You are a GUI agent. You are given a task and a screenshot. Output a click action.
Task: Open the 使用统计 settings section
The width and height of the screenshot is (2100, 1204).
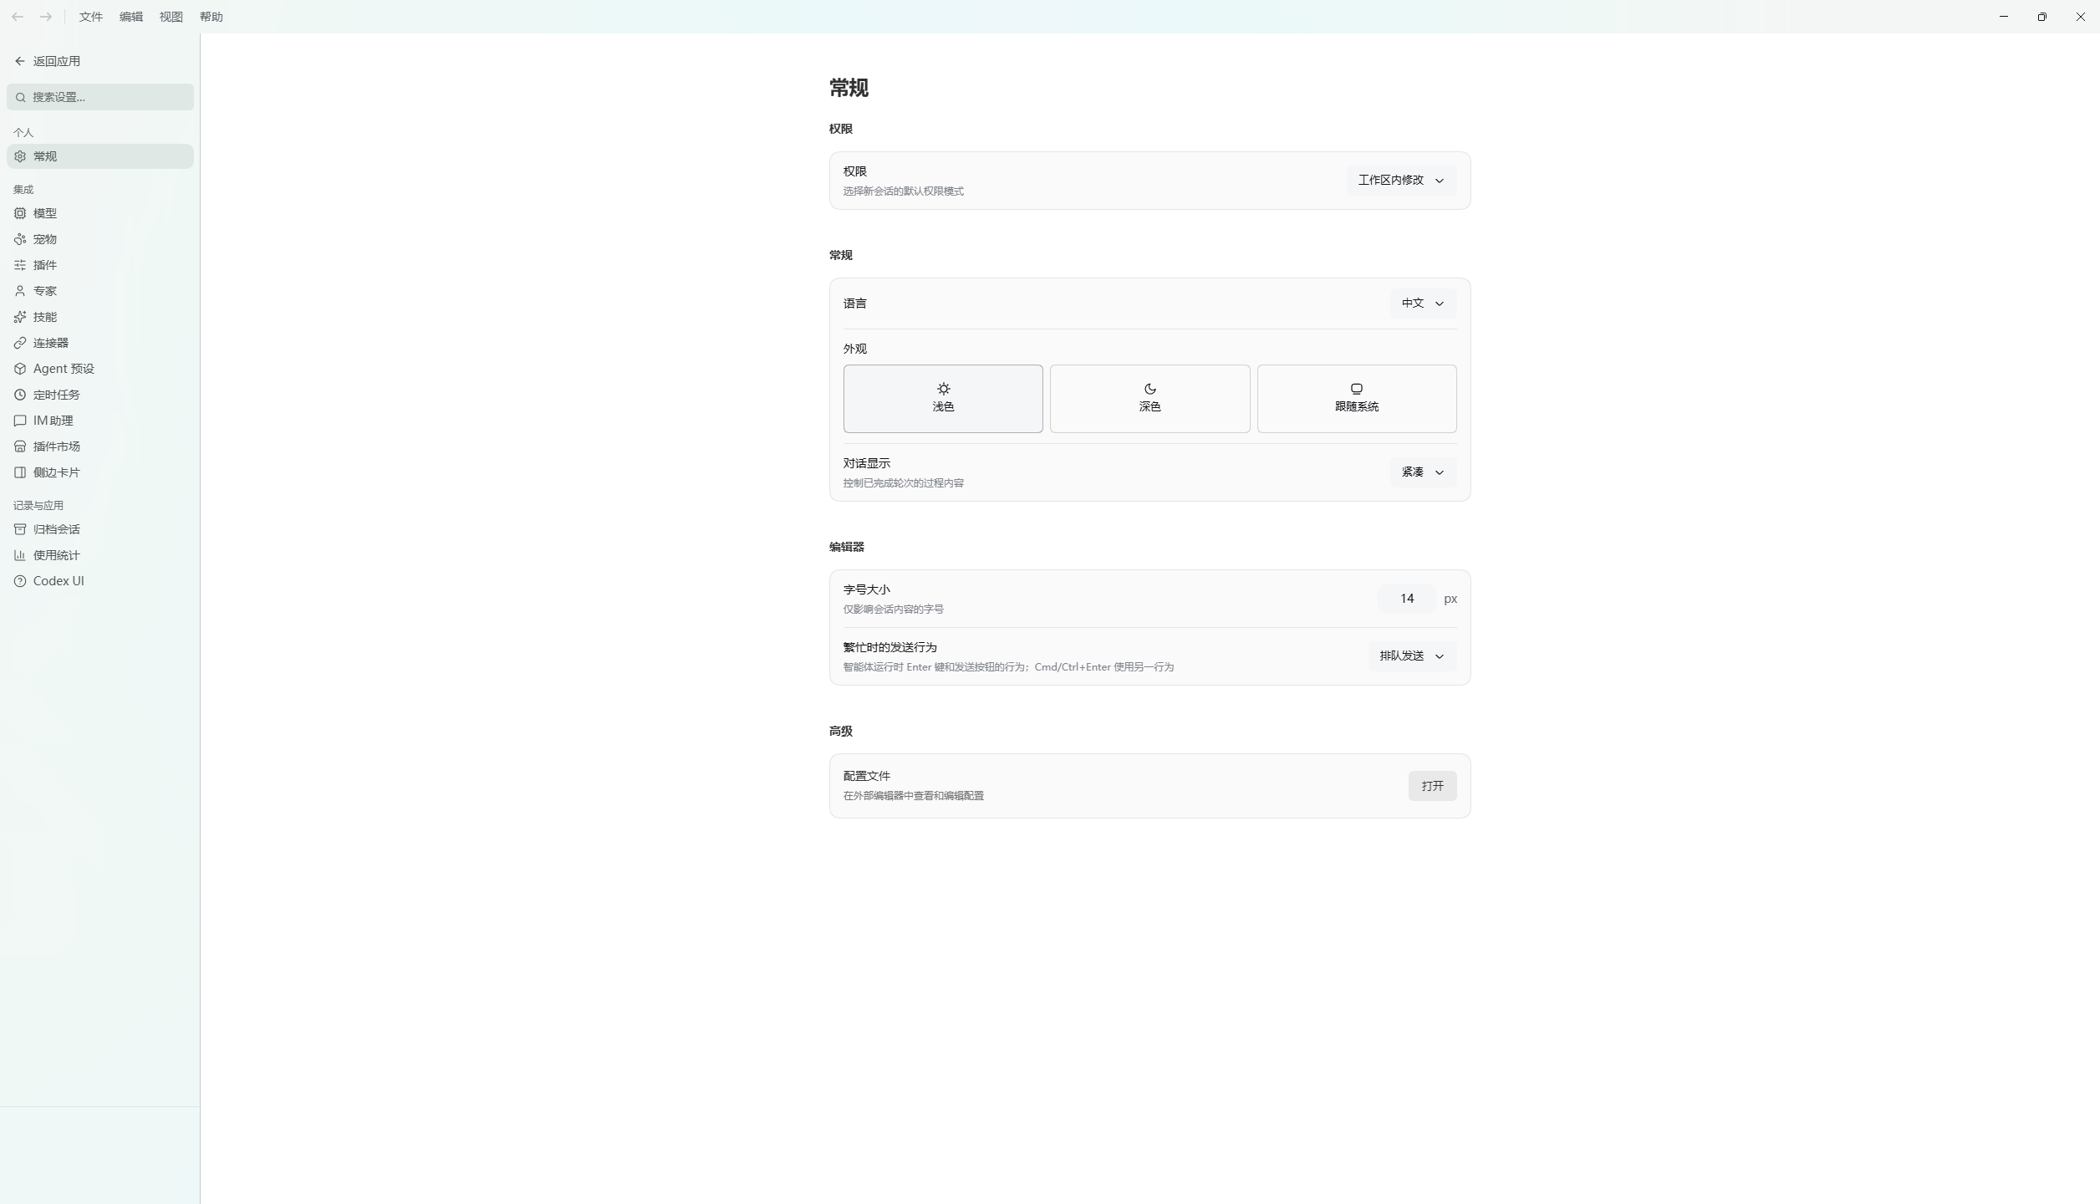[100, 555]
